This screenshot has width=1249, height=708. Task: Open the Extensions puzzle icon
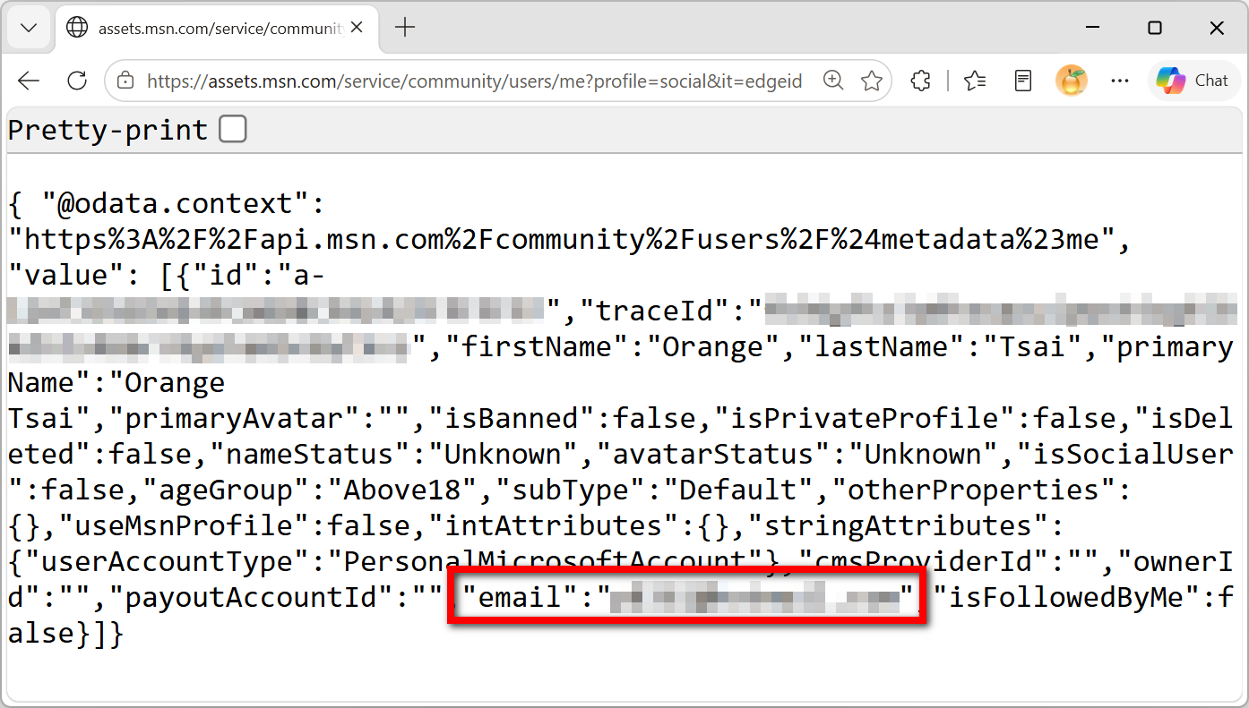[x=920, y=81]
